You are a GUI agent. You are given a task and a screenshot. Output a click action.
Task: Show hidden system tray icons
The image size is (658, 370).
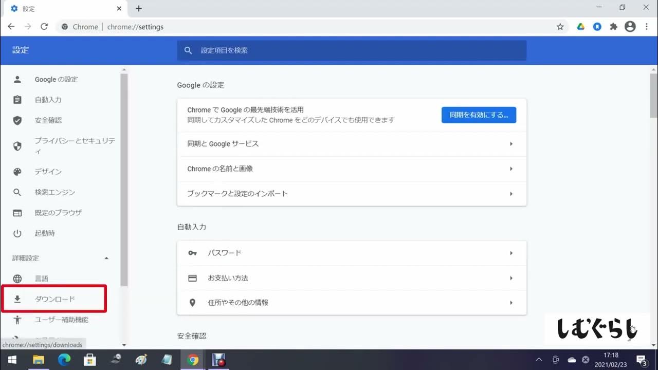click(x=539, y=360)
